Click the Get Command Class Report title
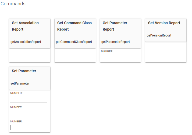 (x=74, y=26)
